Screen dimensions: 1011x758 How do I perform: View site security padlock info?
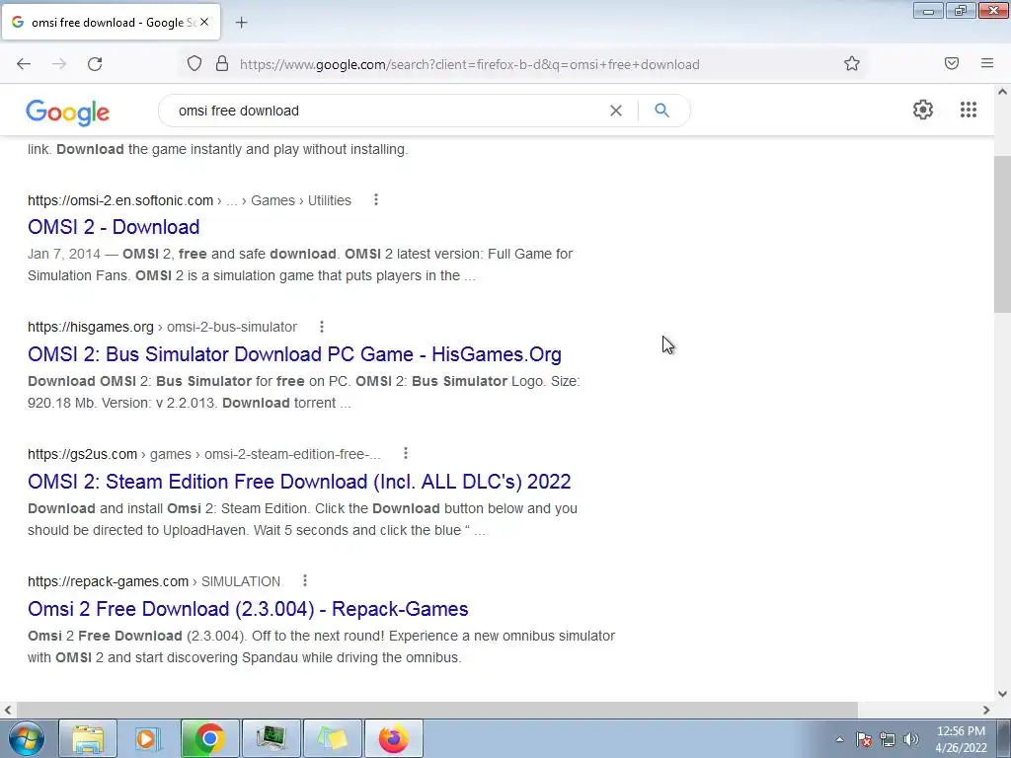point(222,64)
